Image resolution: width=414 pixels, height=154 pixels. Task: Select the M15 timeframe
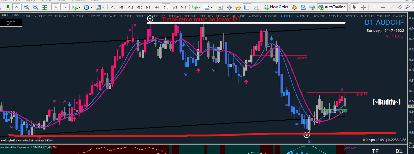[130, 7]
